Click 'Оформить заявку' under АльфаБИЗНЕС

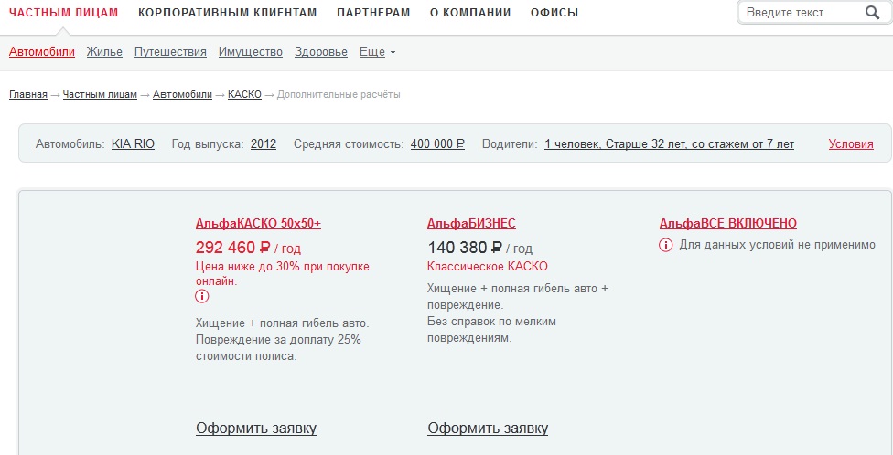click(x=488, y=429)
